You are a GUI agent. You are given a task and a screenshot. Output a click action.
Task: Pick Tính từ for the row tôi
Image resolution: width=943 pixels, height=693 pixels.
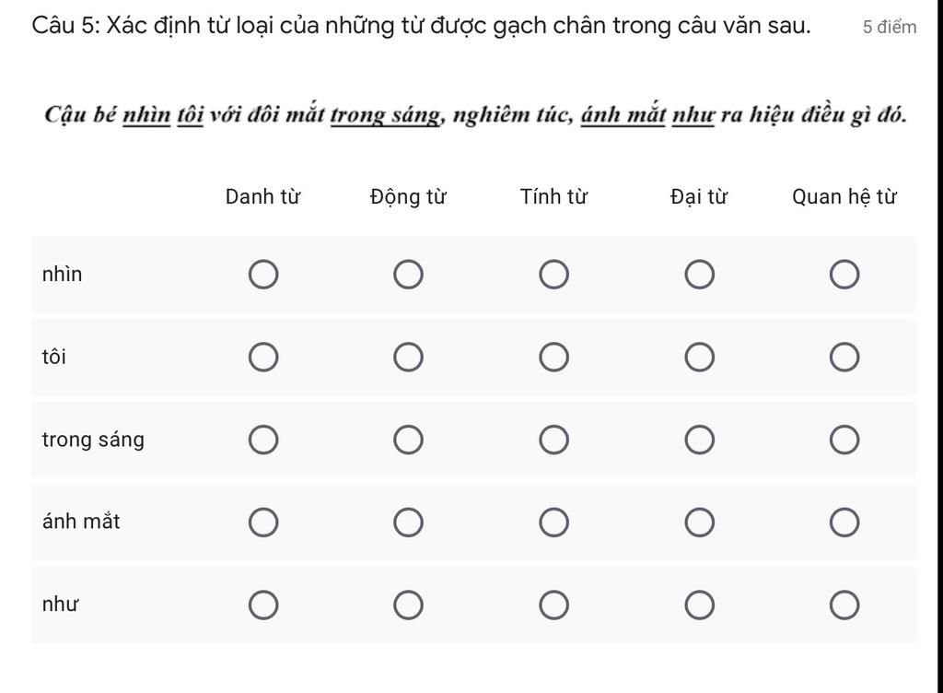pyautogui.click(x=553, y=357)
